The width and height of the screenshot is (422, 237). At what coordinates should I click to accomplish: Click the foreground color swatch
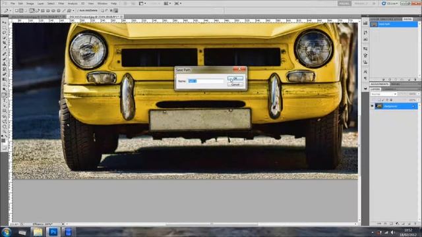coord(3,140)
